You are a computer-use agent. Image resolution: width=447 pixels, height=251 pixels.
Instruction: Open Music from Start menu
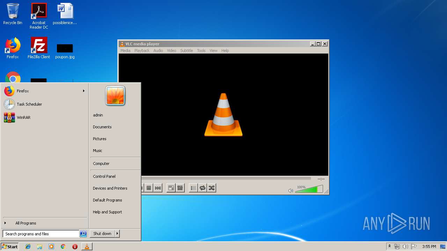97,151
